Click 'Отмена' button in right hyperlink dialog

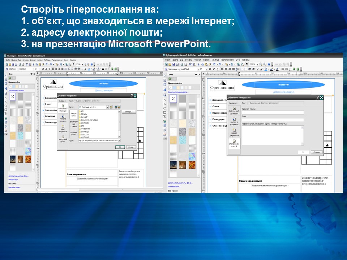tap(317, 152)
